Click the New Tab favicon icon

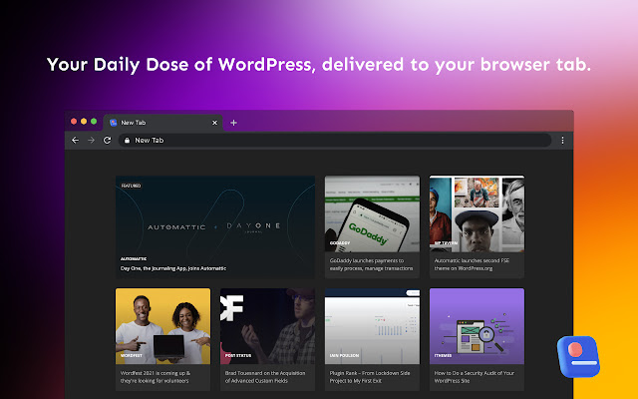pyautogui.click(x=114, y=123)
